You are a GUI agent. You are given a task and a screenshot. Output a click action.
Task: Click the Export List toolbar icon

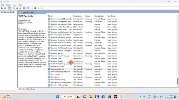point(20,8)
